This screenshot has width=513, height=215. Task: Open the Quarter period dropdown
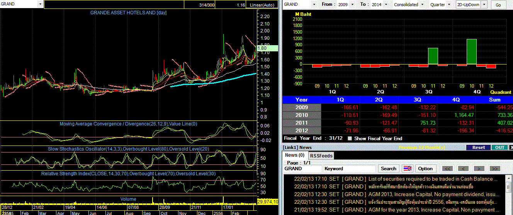(x=448, y=4)
